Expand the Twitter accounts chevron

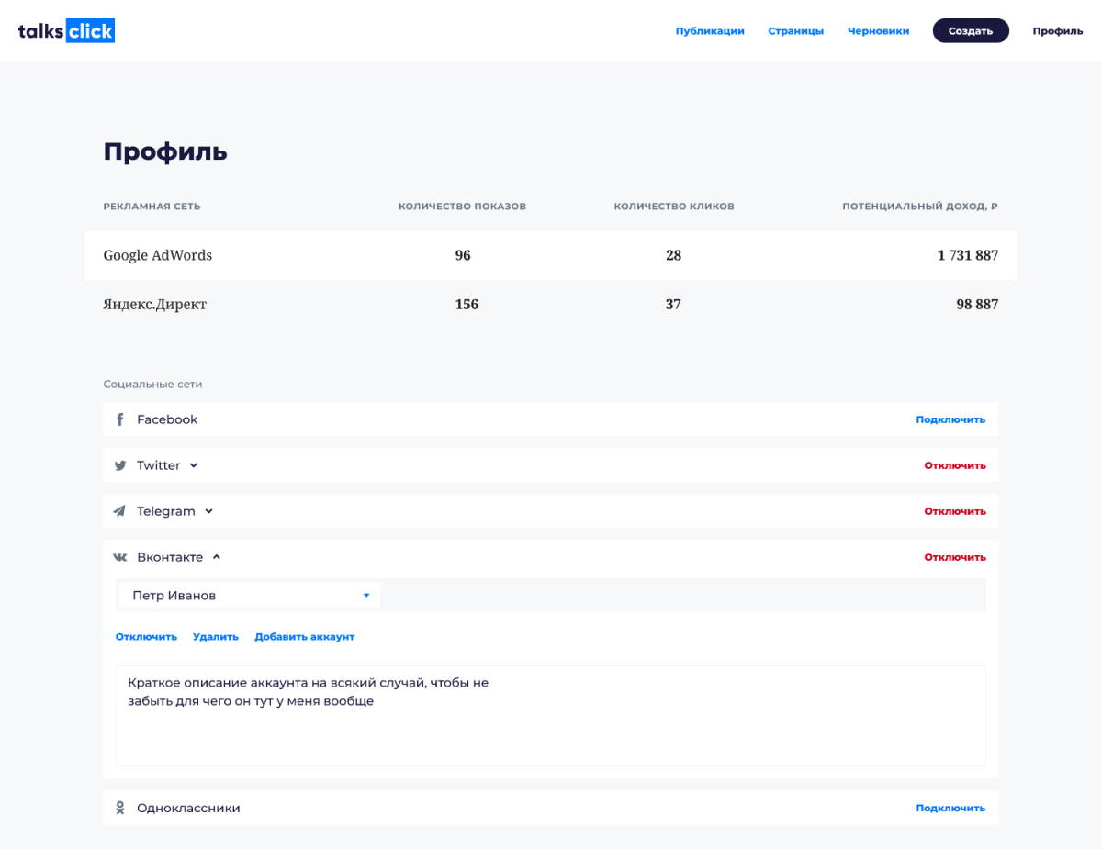194,465
